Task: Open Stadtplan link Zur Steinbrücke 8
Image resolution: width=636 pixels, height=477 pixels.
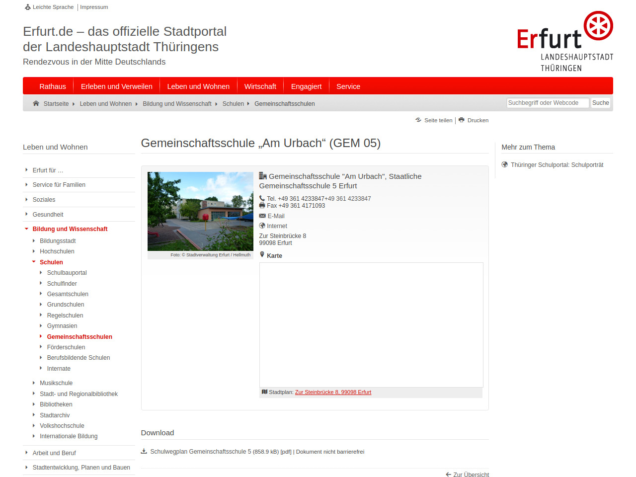Action: [333, 393]
